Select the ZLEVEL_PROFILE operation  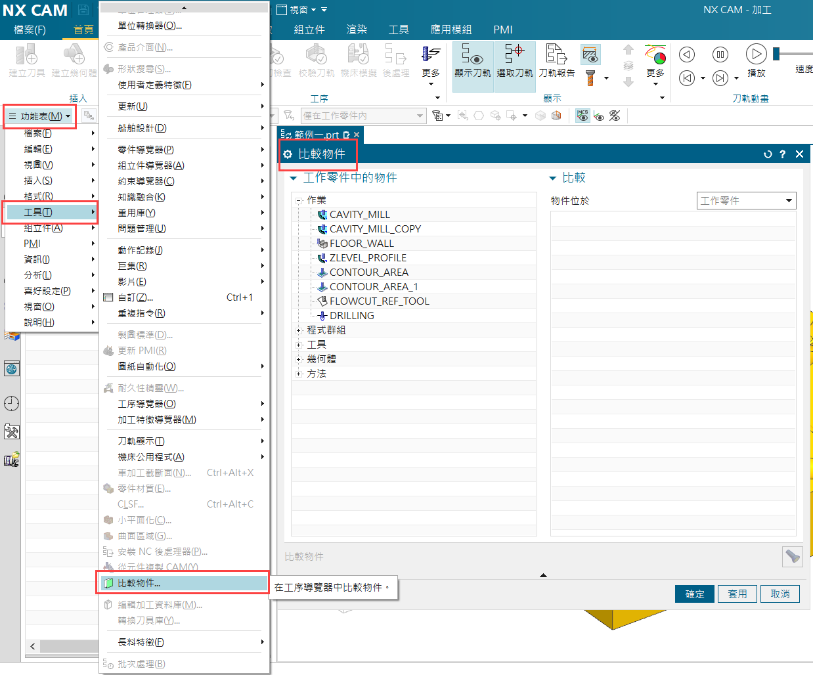[x=368, y=258]
